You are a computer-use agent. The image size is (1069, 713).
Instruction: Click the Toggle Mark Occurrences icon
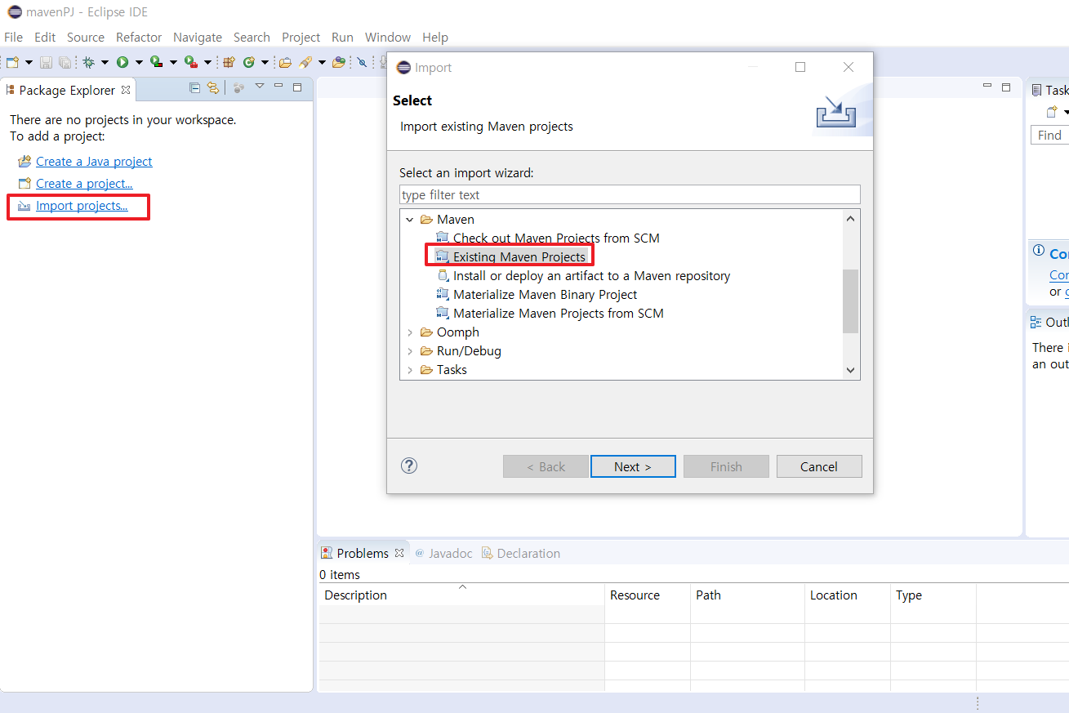tap(362, 62)
